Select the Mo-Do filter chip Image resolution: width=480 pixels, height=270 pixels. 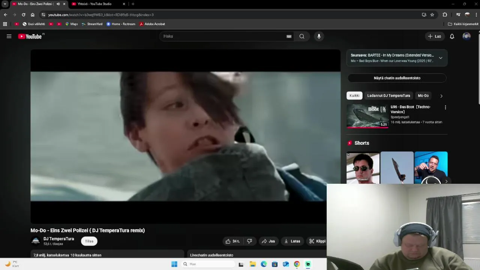coord(423,96)
